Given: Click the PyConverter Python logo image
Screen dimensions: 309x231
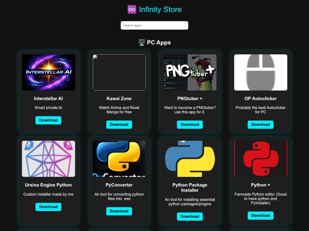Looking at the screenshot, I should (x=119, y=159).
